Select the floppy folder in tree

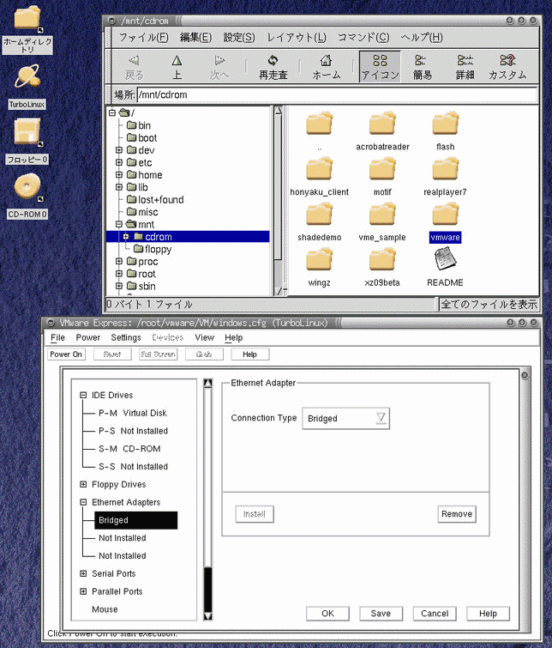[x=153, y=249]
